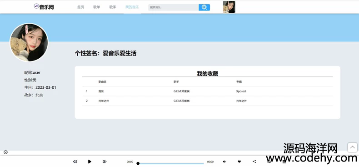This screenshot has width=359, height=167.
Task: Click the 搜索音乐 search field
Action: point(174,7)
